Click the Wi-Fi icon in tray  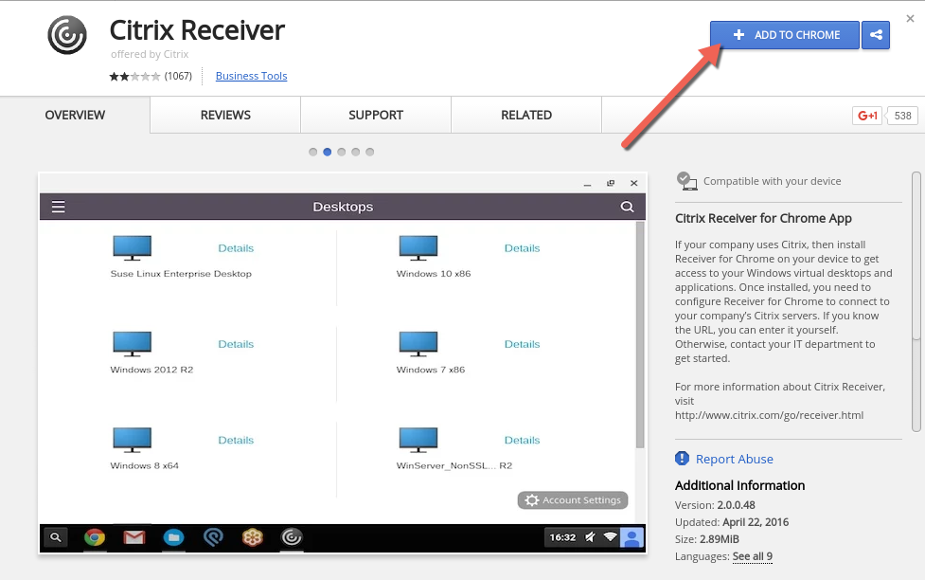coord(610,537)
